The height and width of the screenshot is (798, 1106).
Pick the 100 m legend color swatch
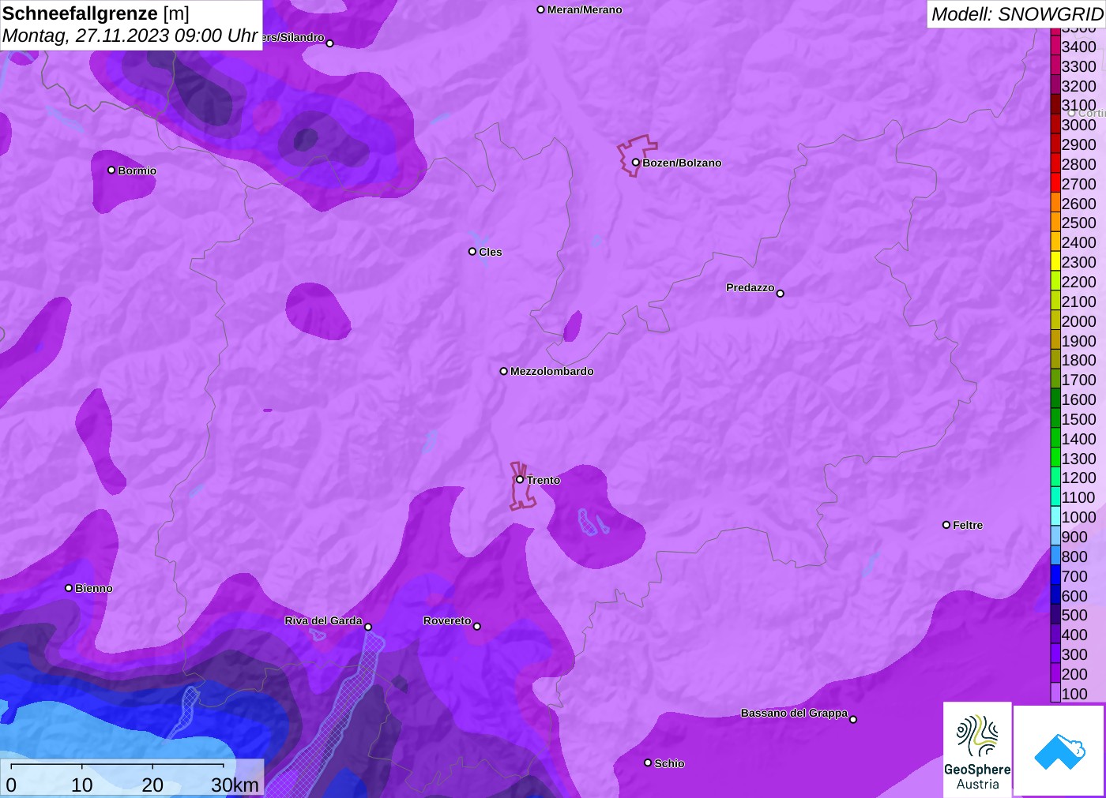click(x=1055, y=694)
